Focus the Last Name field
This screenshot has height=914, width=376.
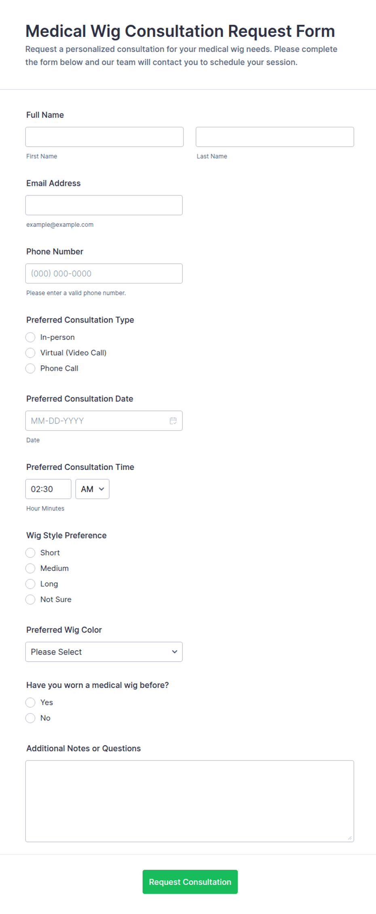pos(275,137)
